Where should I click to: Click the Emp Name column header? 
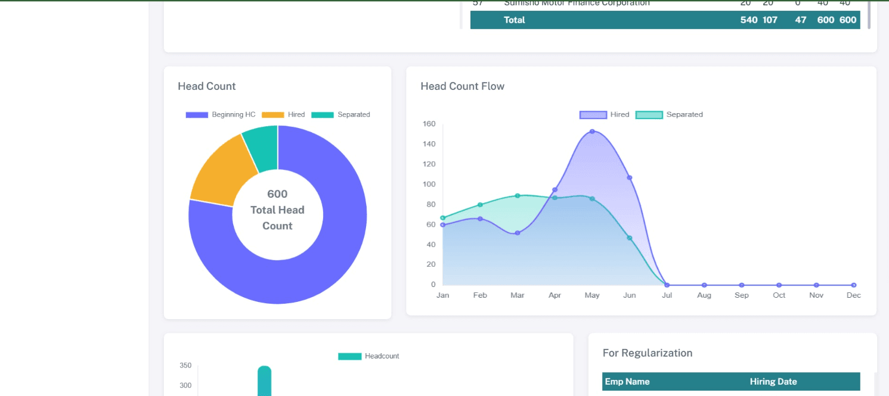pos(627,382)
